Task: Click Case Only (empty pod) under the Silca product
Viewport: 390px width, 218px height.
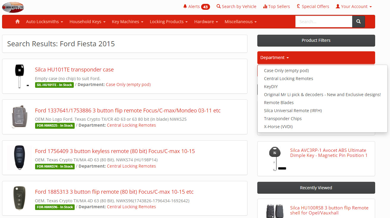Action: click(128, 84)
